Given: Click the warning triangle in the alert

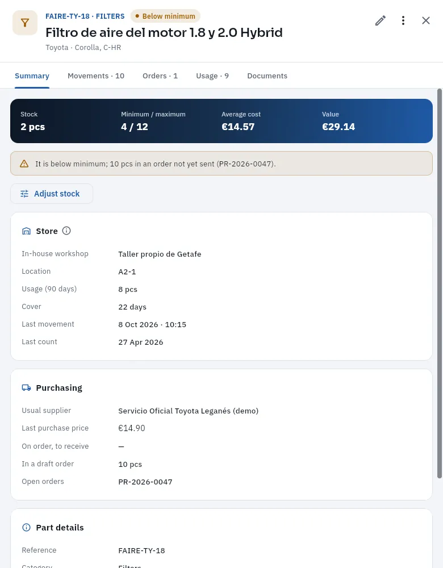Looking at the screenshot, I should pos(24,164).
